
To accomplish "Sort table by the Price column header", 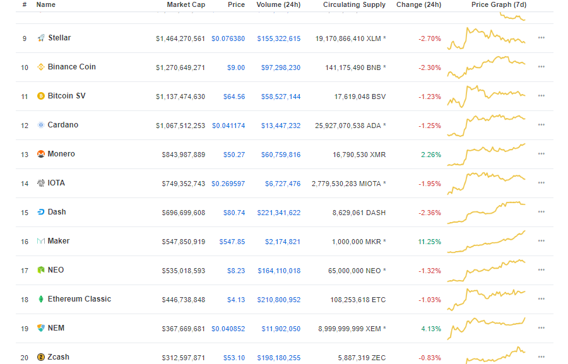I will (x=236, y=4).
